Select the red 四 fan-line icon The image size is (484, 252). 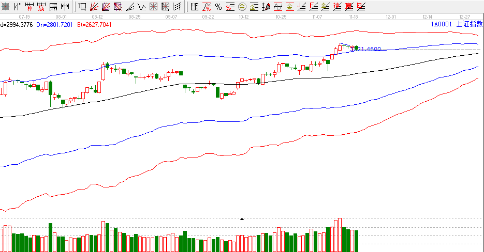click(x=361, y=7)
